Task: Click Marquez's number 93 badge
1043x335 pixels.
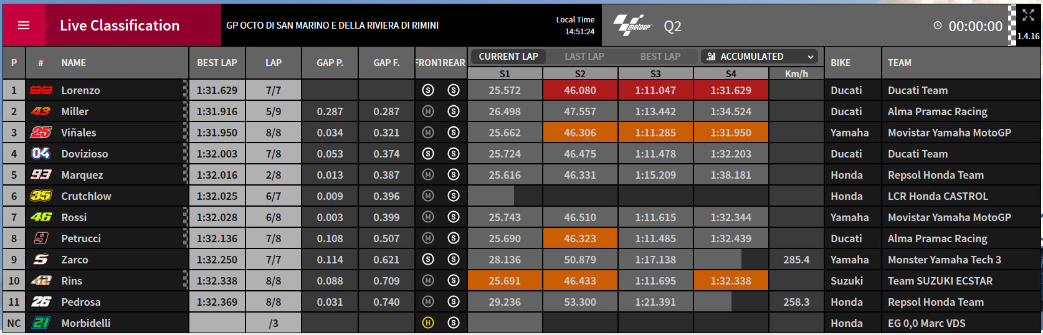Action: point(41,175)
